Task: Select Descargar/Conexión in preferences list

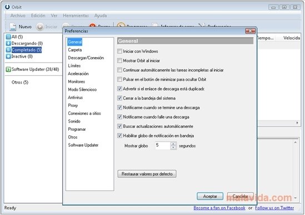Action: coord(86,58)
